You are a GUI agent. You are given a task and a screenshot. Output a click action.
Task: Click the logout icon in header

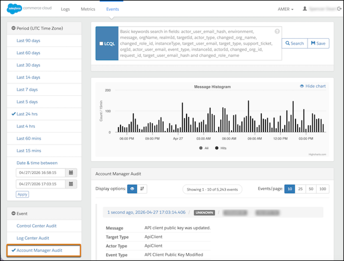click(x=339, y=9)
